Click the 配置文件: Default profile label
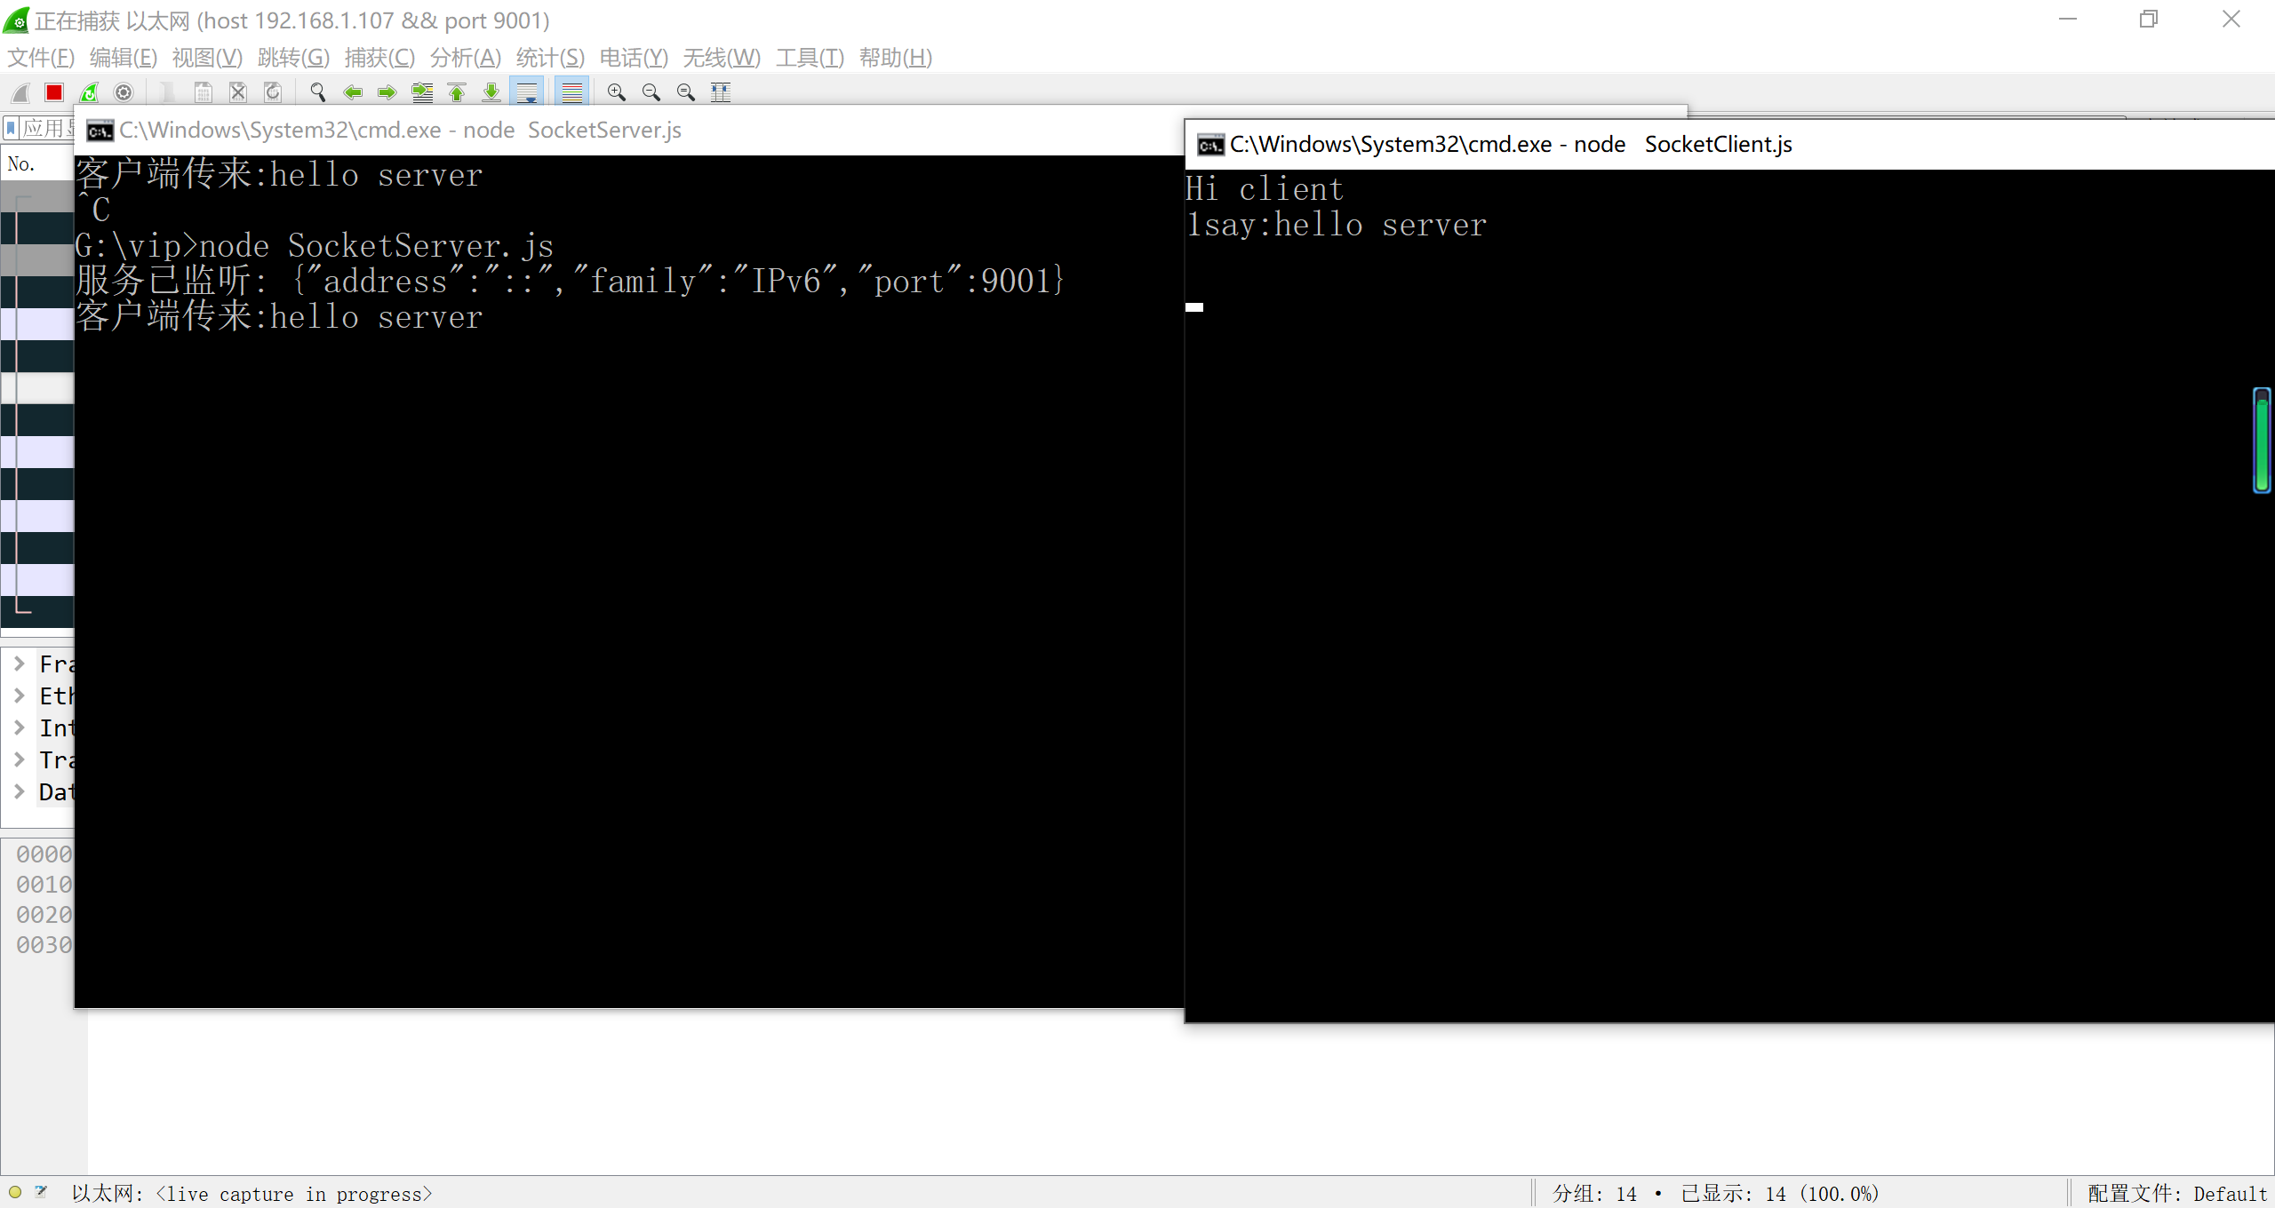 click(2176, 1194)
